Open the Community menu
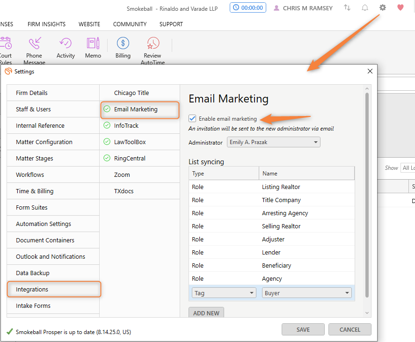 click(130, 24)
